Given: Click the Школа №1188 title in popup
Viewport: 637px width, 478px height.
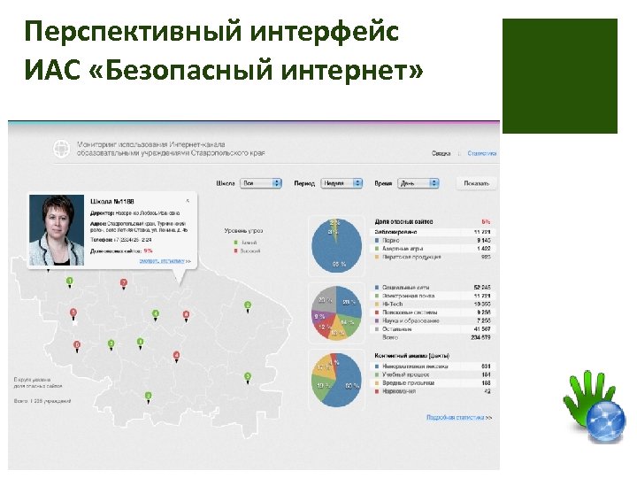Looking at the screenshot, I should tap(112, 202).
